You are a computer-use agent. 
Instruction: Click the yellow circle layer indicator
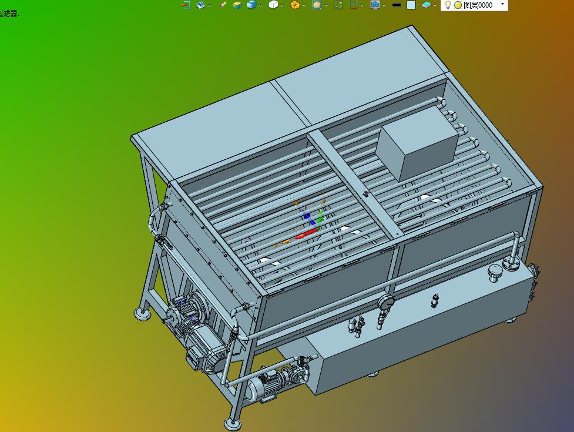click(458, 5)
